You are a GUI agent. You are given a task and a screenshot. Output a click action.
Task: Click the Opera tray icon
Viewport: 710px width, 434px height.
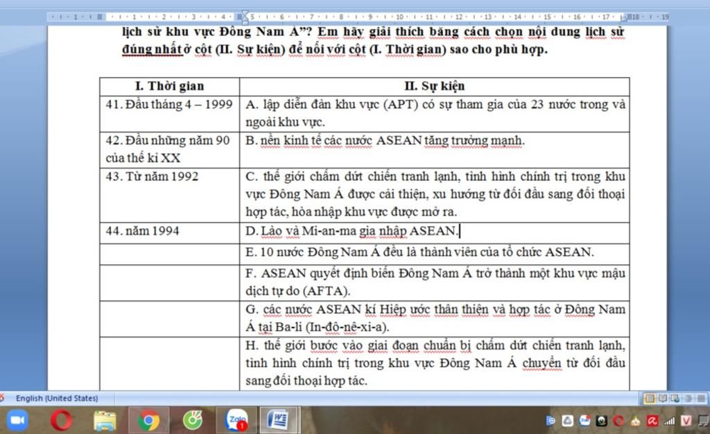point(618,421)
